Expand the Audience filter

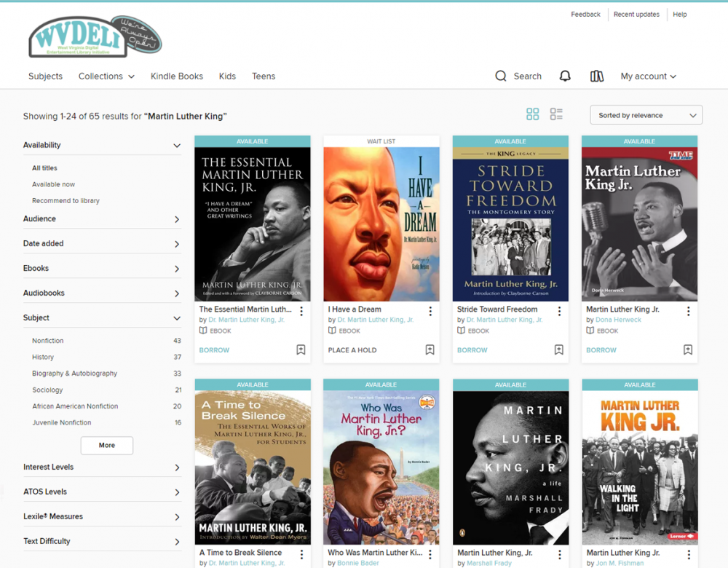click(x=102, y=218)
